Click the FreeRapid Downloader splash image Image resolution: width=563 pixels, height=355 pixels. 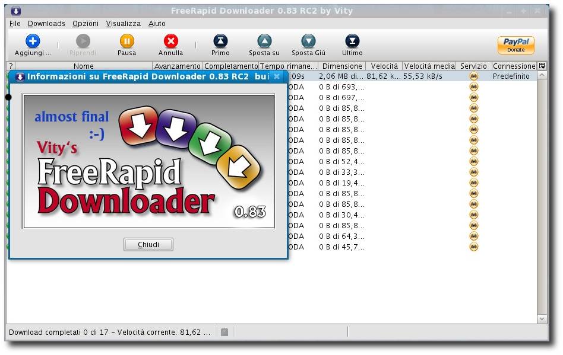click(148, 161)
